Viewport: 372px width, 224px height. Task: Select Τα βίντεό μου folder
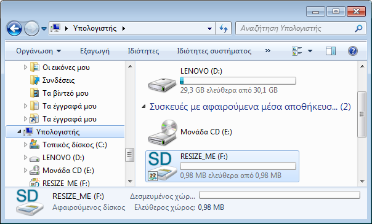(x=65, y=93)
